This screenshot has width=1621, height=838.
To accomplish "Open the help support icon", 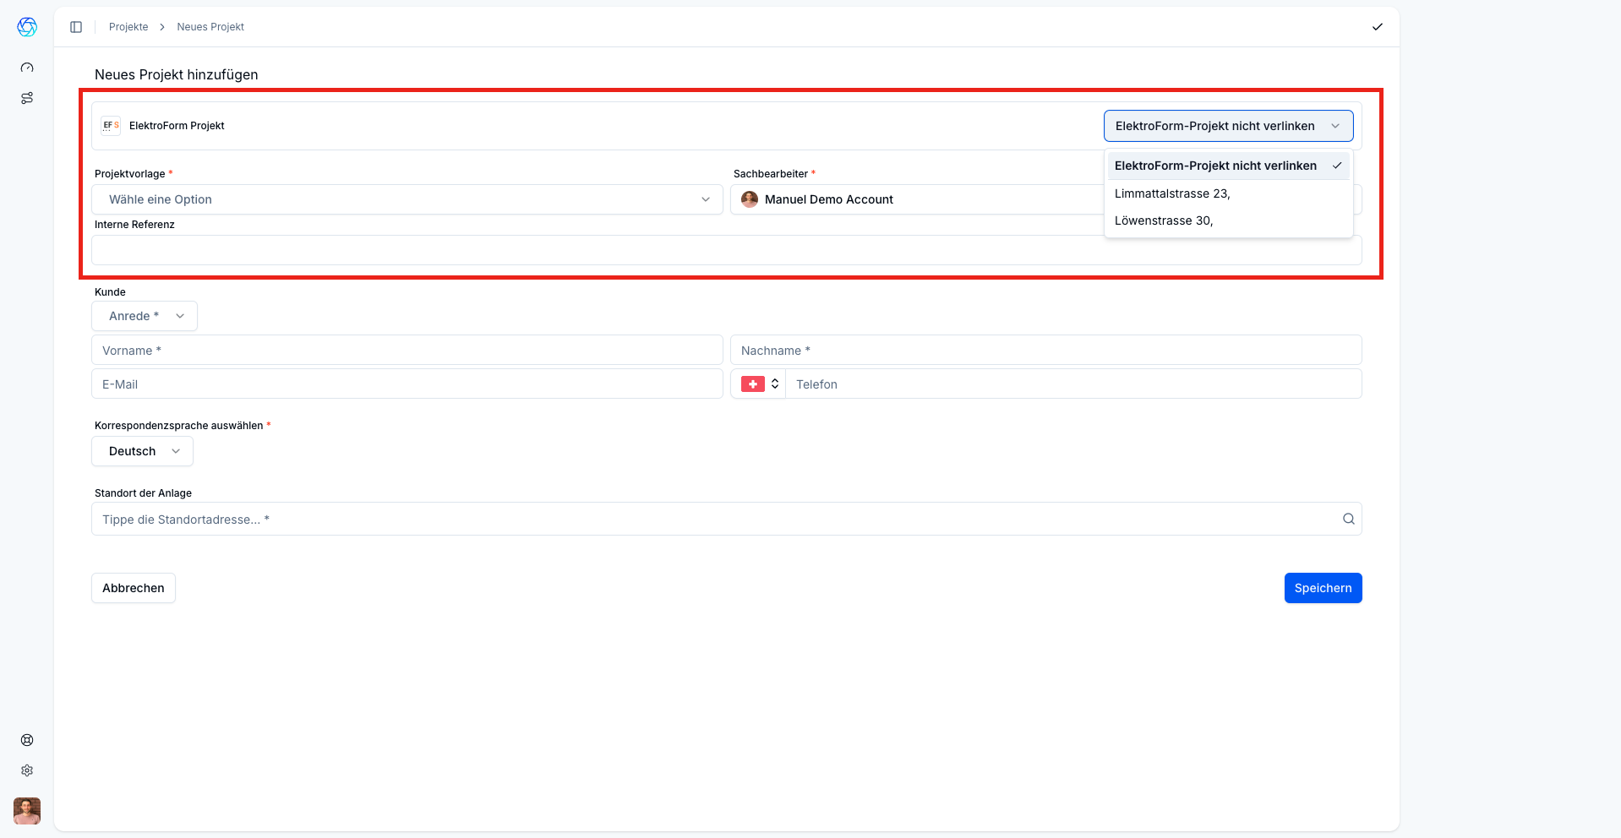I will click(27, 740).
